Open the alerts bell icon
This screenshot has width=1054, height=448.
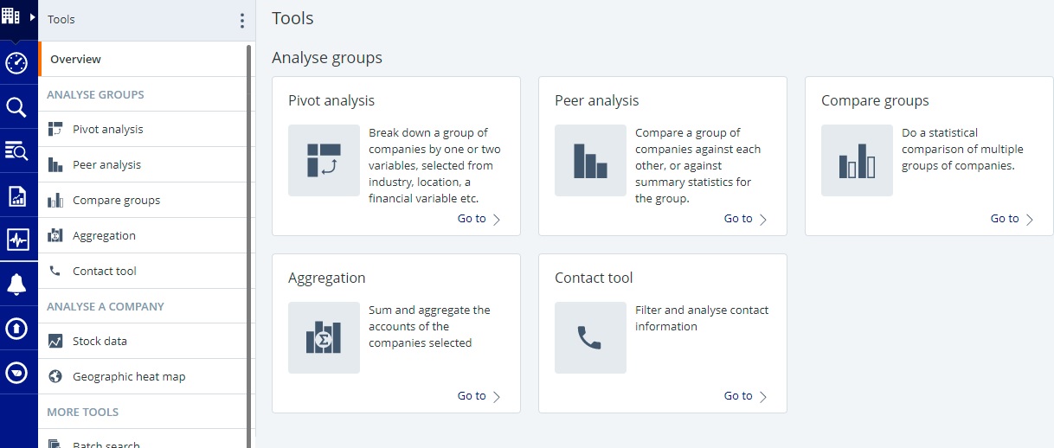click(x=16, y=284)
